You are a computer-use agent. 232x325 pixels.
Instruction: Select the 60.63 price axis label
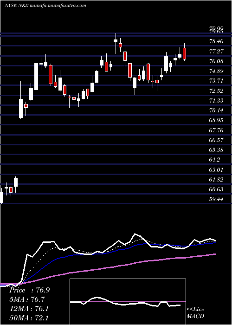pyautogui.click(x=217, y=189)
